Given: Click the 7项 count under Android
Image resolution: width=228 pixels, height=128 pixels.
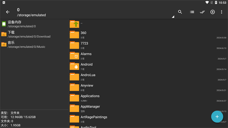Looking at the screenshot, I should coord(82,69).
